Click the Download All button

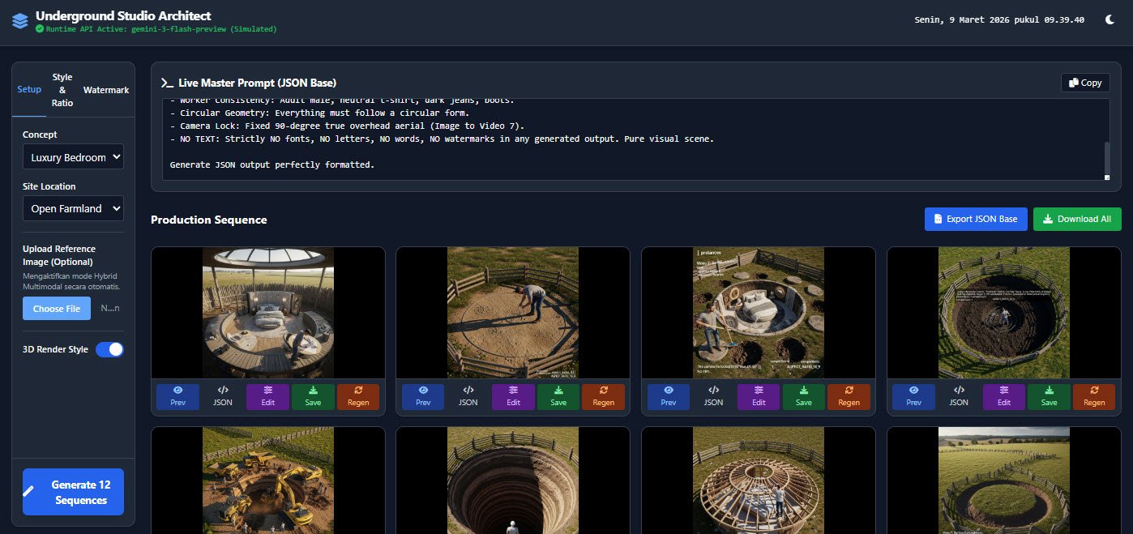[1077, 219]
